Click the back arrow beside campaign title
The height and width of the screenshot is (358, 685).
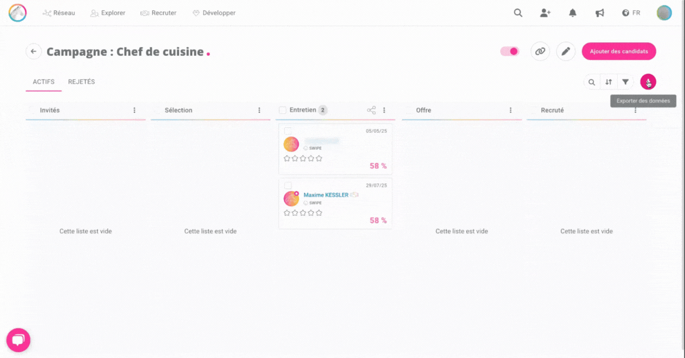point(33,52)
